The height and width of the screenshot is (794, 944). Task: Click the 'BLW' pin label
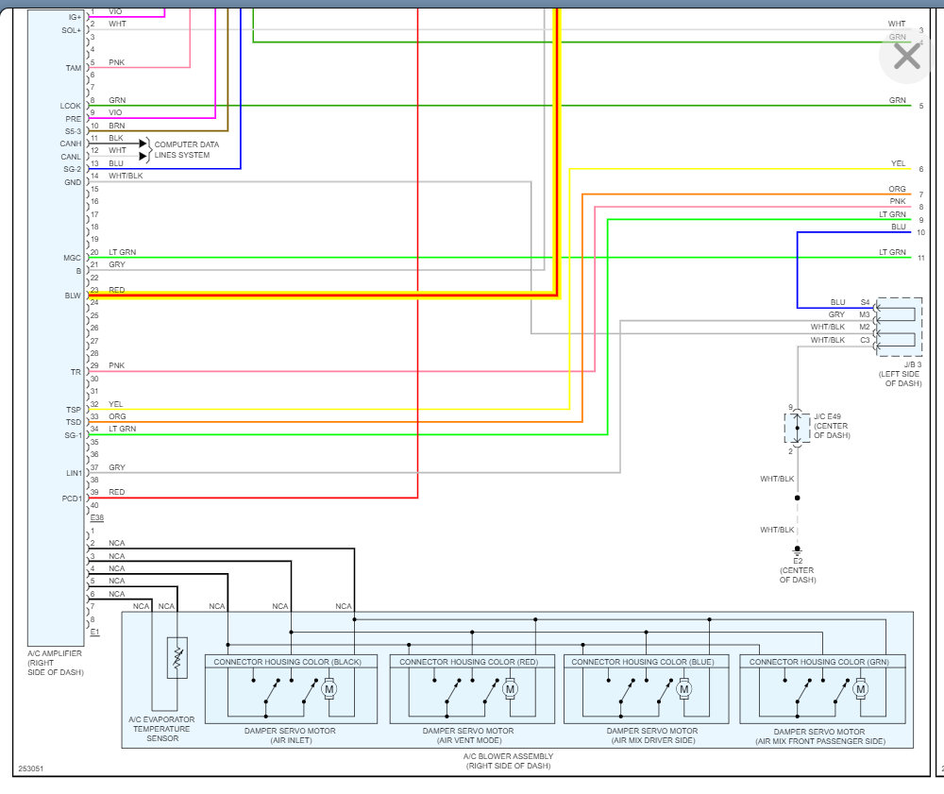click(73, 296)
